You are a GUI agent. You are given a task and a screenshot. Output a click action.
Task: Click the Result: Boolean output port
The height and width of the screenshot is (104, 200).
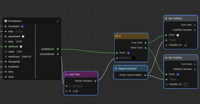point(95,81)
